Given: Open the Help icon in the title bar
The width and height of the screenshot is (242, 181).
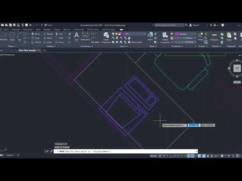Looking at the screenshot, I should click(222, 25).
